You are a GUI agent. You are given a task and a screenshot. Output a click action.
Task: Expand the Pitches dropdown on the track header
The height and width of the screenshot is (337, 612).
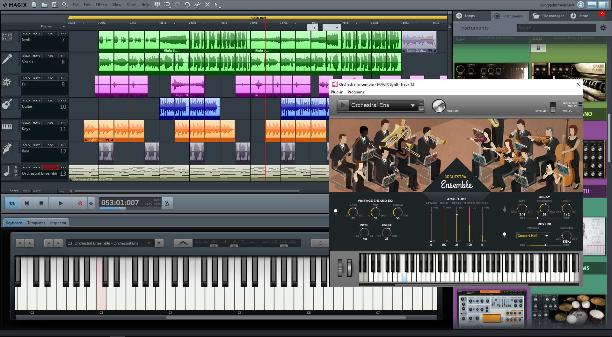click(63, 26)
